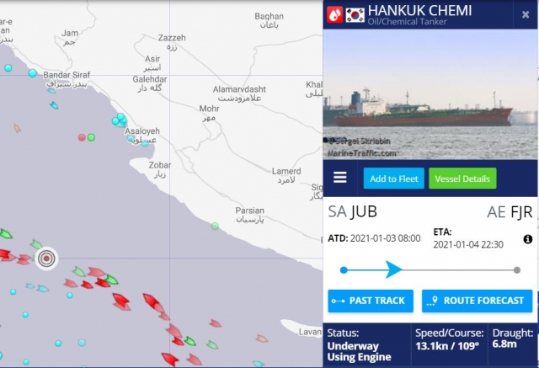
Task: Click the destination port AE FJR
Action: pos(510,212)
